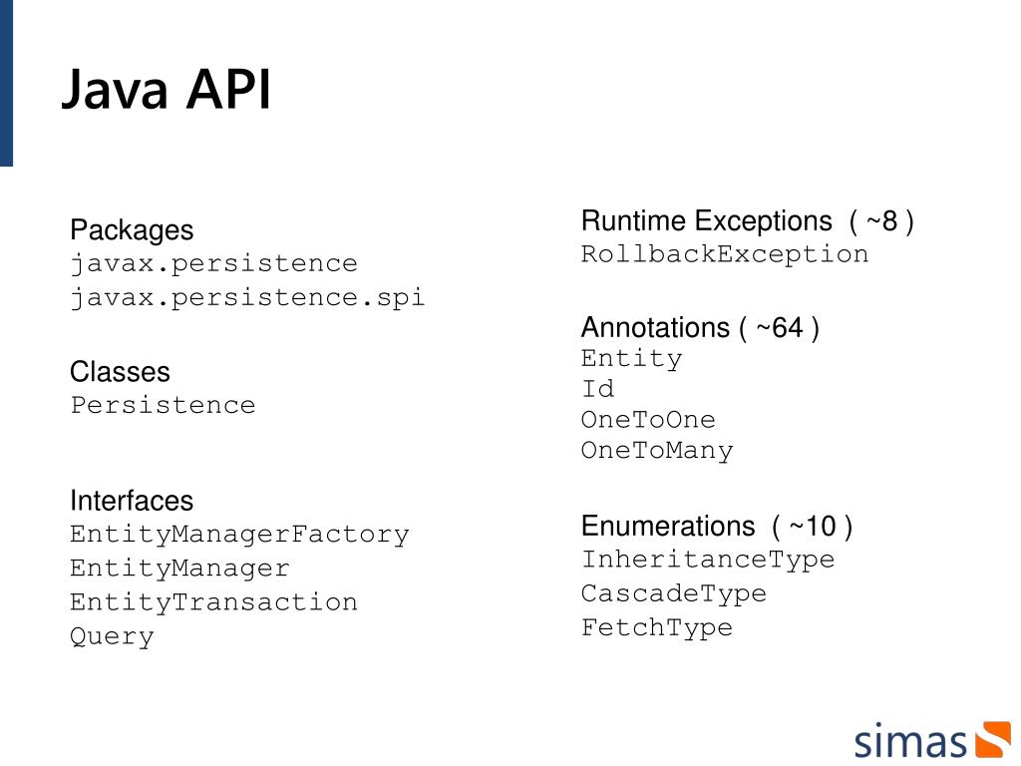The image size is (1021, 766).
Task: Select the InheritanceType enumeration
Action: tap(708, 560)
